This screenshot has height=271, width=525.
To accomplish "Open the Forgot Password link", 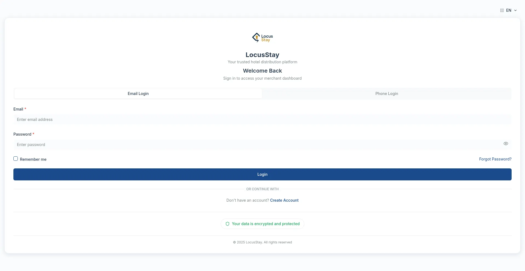I will pos(495,159).
